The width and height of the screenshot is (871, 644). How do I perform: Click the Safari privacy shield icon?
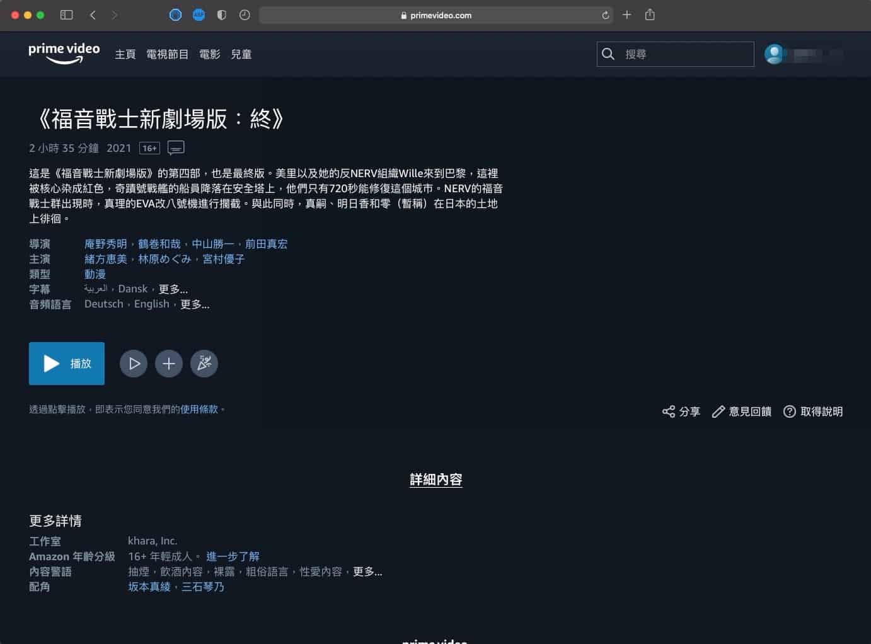[221, 15]
